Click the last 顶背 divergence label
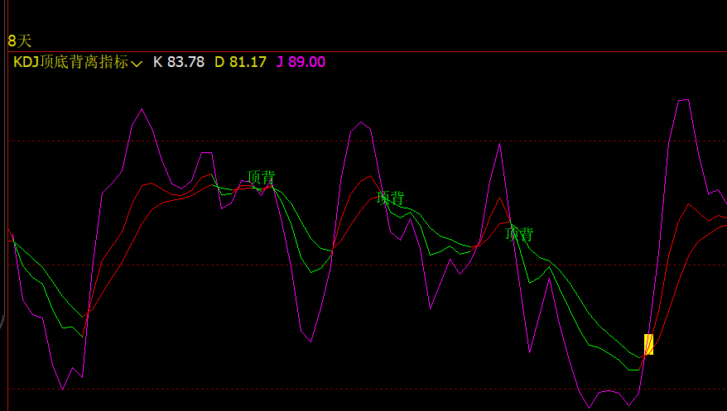Viewport: 727px width, 411px height. (x=519, y=234)
